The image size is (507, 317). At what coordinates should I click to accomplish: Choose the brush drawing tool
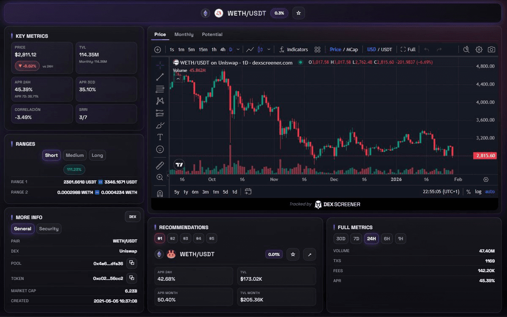[x=160, y=126]
